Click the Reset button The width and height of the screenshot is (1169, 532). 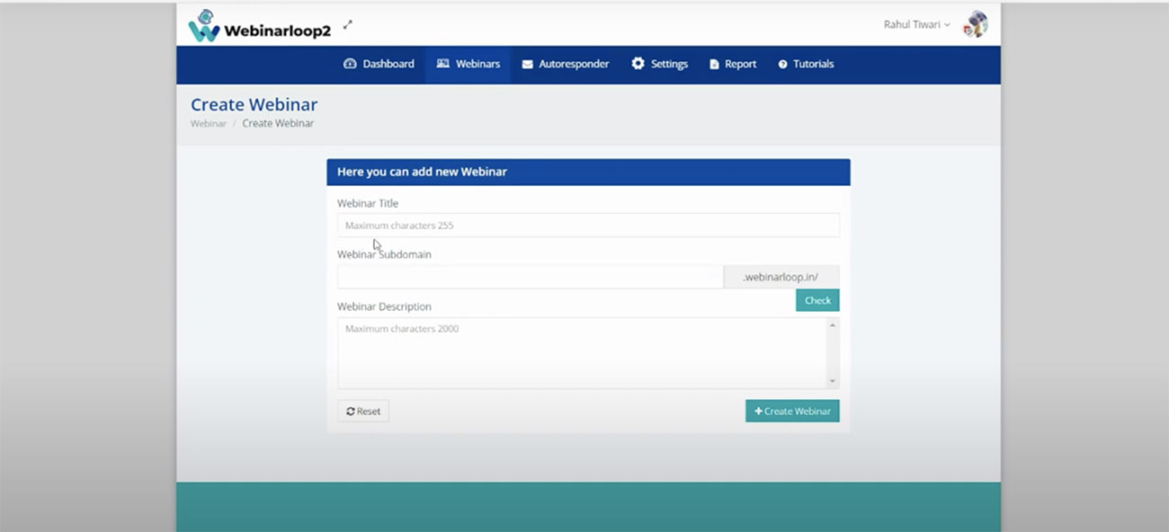363,411
